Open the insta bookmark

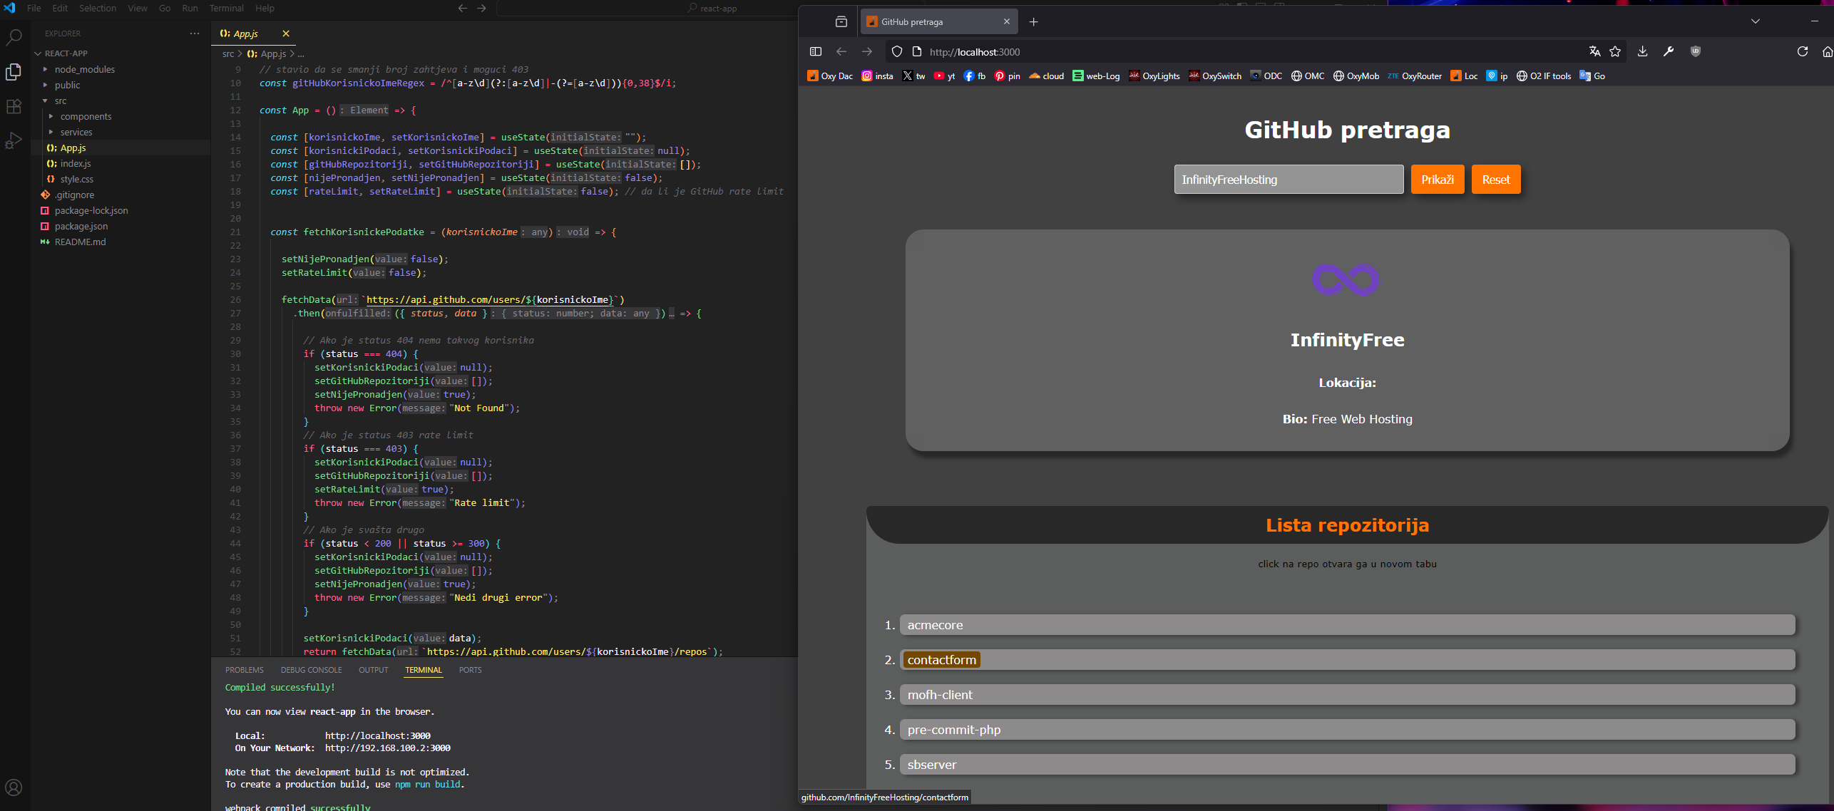click(x=877, y=76)
